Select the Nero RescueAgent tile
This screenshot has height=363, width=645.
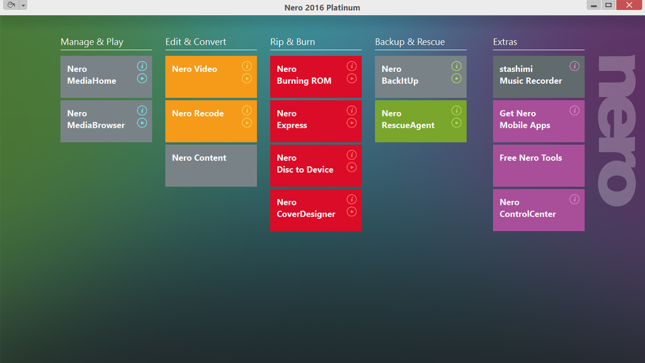click(421, 122)
